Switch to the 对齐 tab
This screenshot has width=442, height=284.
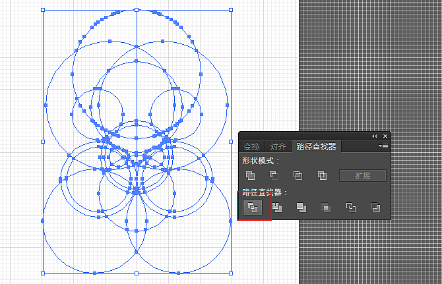(278, 146)
